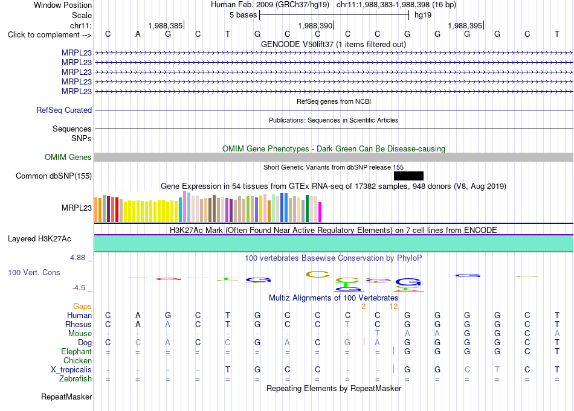This screenshot has width=574, height=411.
Task: Click the dark green bar in GTEx chart
Action: click(307, 208)
